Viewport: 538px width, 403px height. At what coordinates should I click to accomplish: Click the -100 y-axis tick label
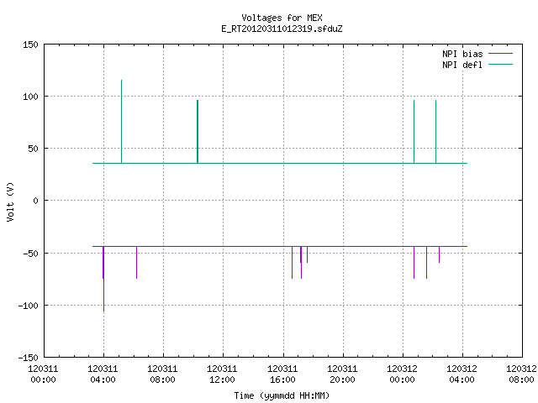[28, 306]
